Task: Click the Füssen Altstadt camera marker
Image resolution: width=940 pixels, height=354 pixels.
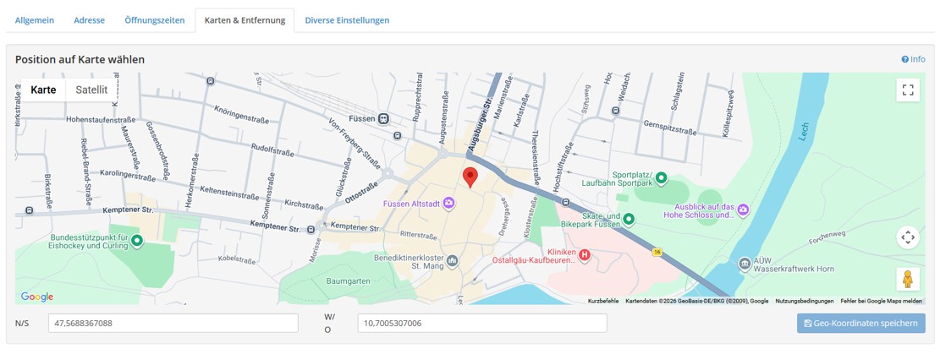Action: (449, 204)
